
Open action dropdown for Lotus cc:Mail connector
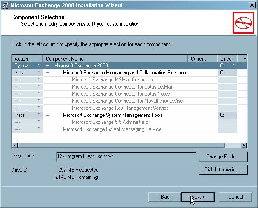click(39, 86)
